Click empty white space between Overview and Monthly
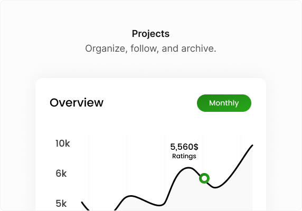 [x=150, y=103]
